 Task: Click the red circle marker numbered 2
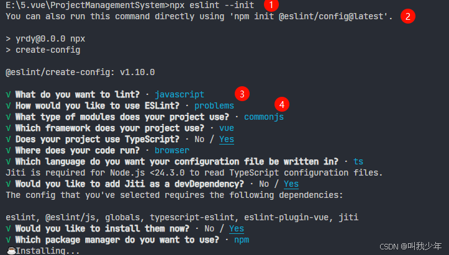(408, 16)
